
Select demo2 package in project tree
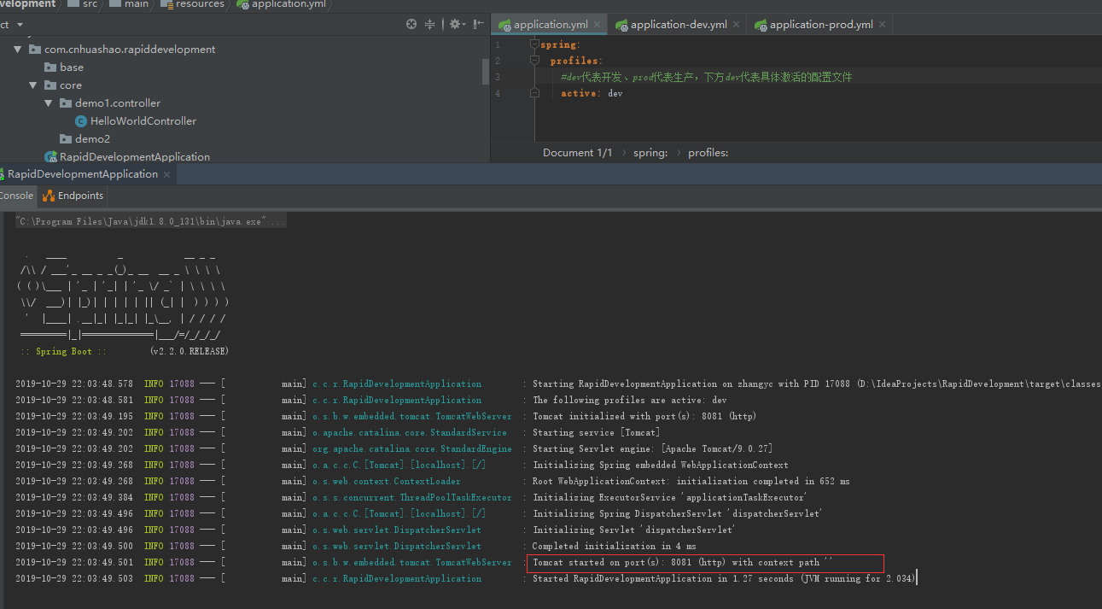click(x=92, y=139)
